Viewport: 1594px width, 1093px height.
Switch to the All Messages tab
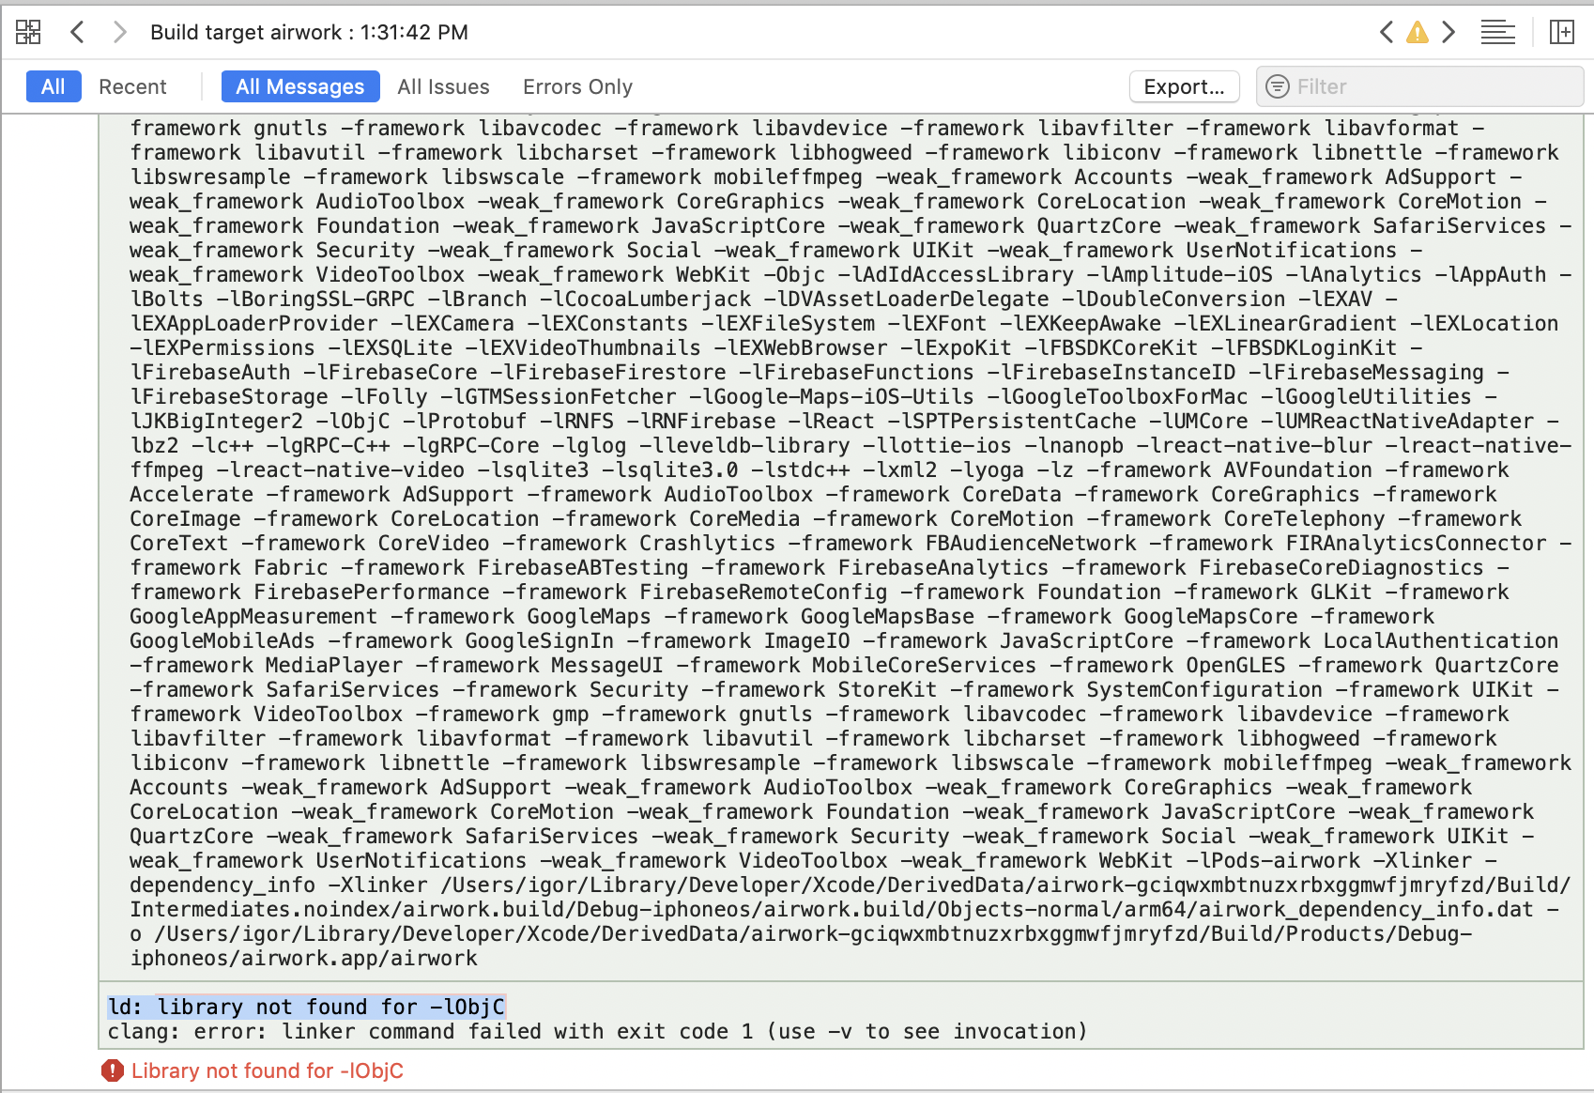click(x=299, y=86)
